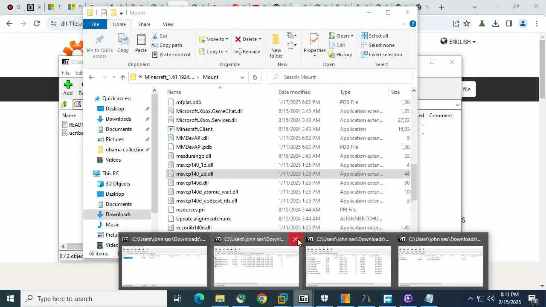The width and height of the screenshot is (546, 307).
Task: Click Invert selection in the ribbon
Action: pos(381,55)
